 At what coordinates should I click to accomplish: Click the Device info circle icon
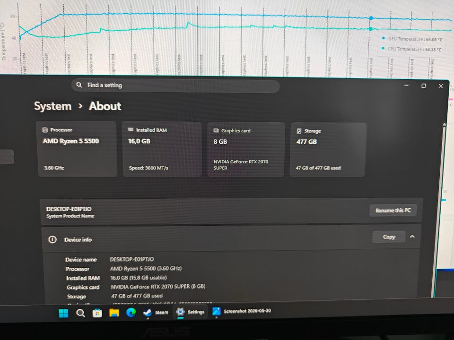coord(52,239)
